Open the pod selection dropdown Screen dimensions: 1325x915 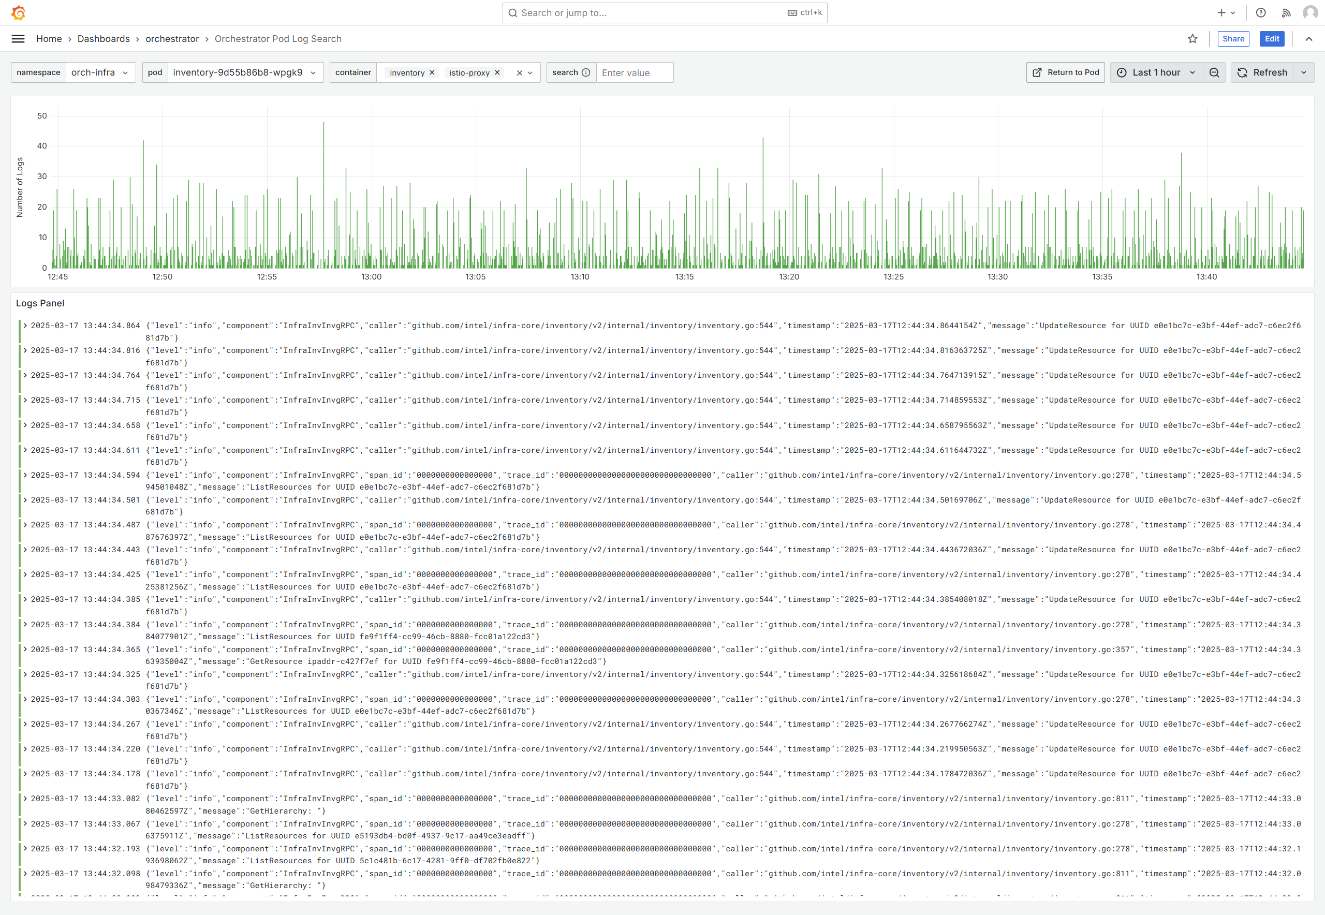(x=245, y=72)
